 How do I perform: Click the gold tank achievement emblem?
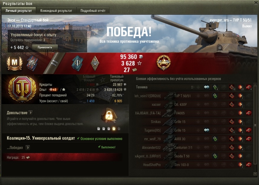(x=164, y=63)
